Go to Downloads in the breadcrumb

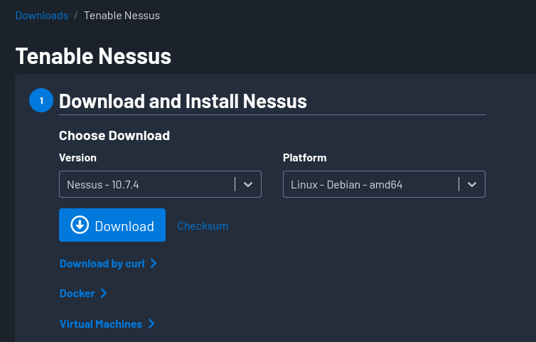coord(42,15)
